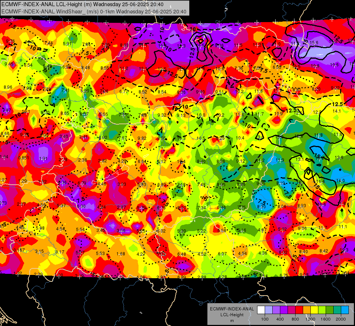Click the legend tick label '1600'
355x326 pixels.
[326, 319]
